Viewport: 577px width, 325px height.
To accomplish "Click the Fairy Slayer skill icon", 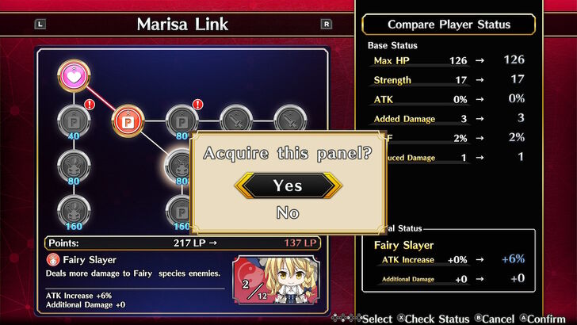I will 53,259.
